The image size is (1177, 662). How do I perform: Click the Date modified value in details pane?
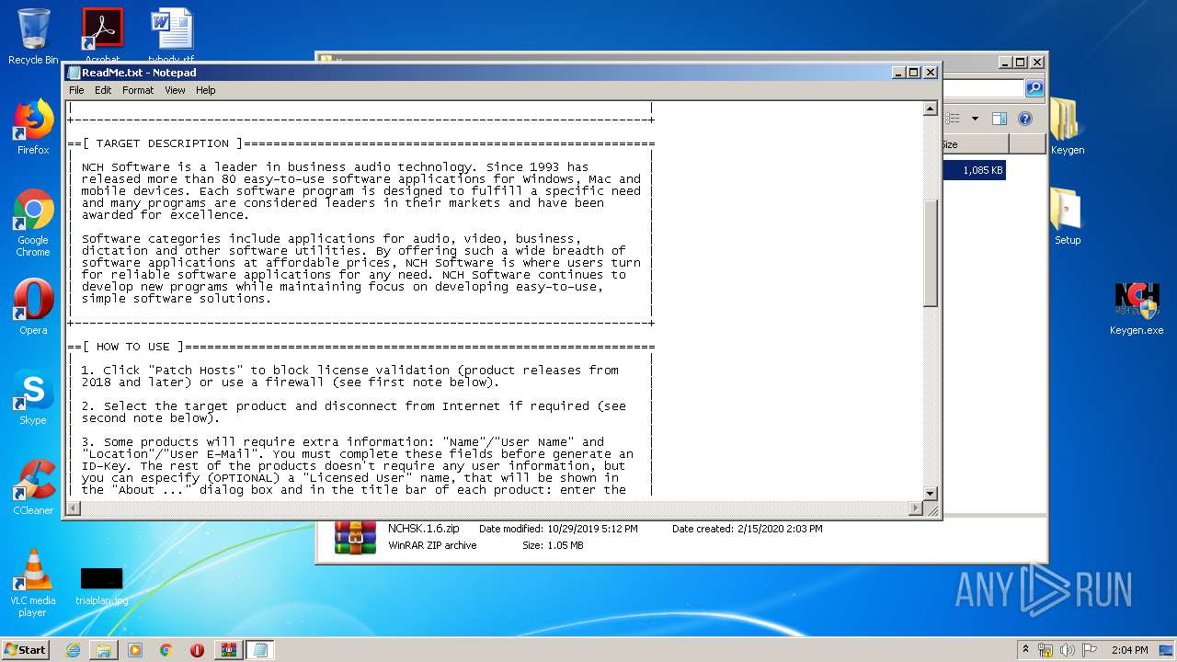[592, 529]
